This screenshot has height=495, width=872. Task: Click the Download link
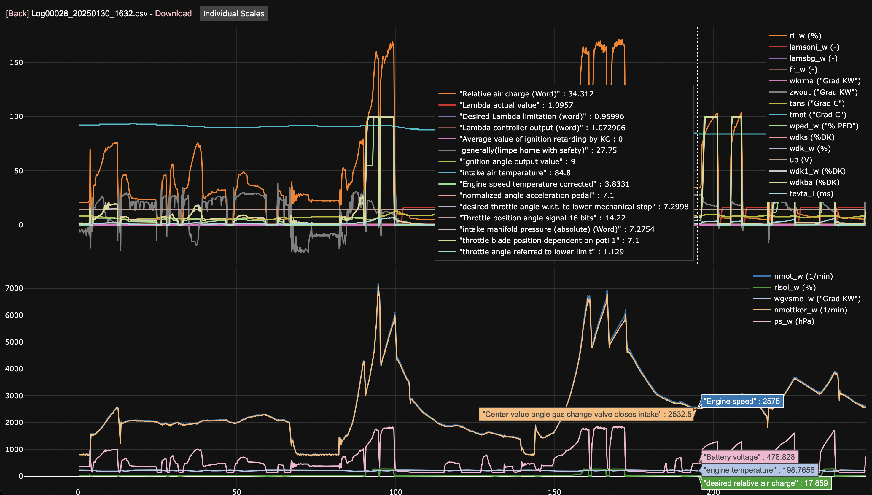[x=173, y=14]
